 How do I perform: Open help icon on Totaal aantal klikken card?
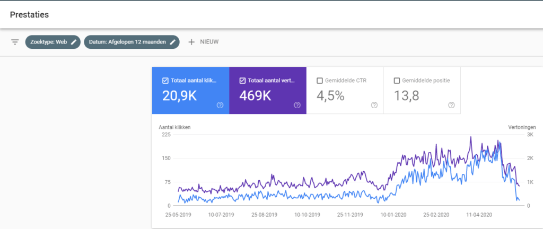[x=220, y=105]
